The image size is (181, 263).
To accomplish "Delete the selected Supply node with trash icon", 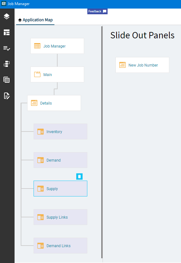I will coord(79,176).
